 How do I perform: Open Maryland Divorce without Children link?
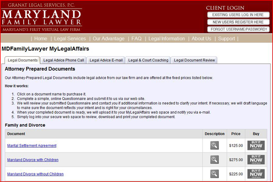click(35, 174)
